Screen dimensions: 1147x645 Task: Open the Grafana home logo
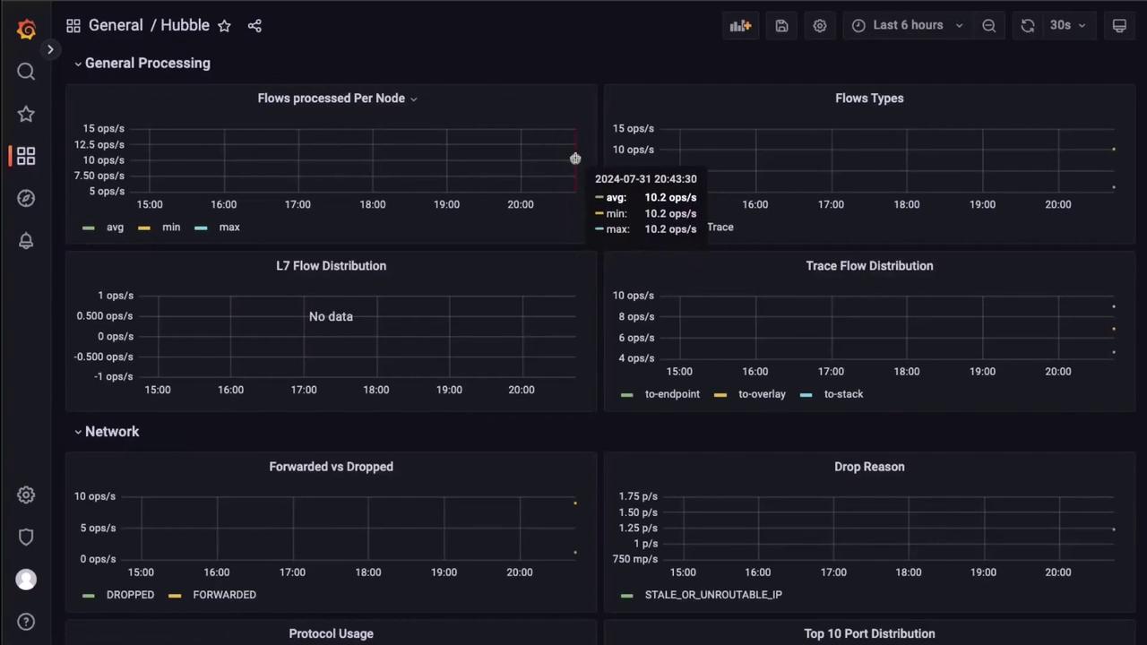pos(26,30)
